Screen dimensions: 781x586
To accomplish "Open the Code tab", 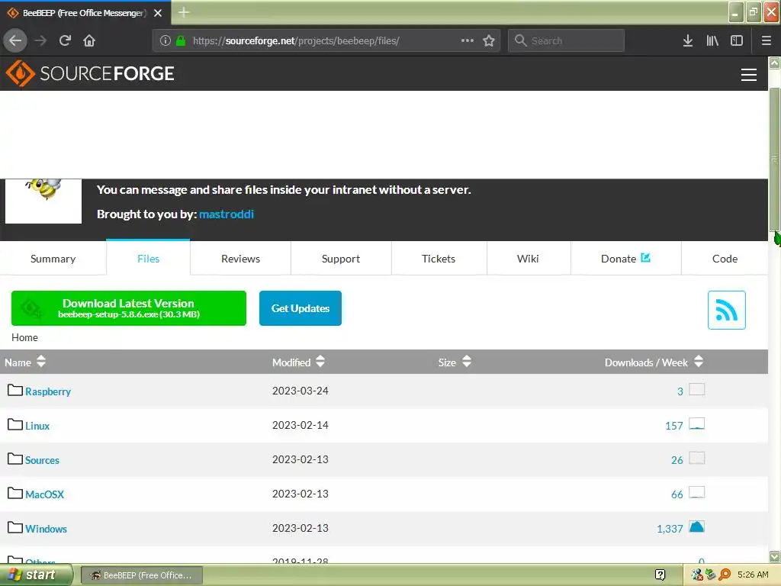I will [725, 259].
